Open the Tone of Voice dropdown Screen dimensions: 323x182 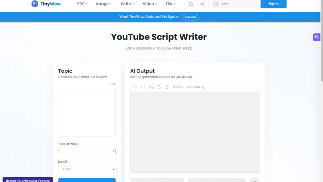pyautogui.click(x=87, y=151)
